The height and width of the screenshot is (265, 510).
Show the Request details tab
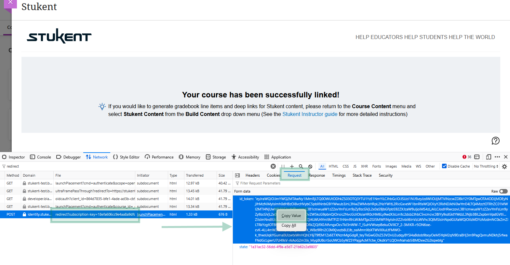pyautogui.click(x=295, y=175)
